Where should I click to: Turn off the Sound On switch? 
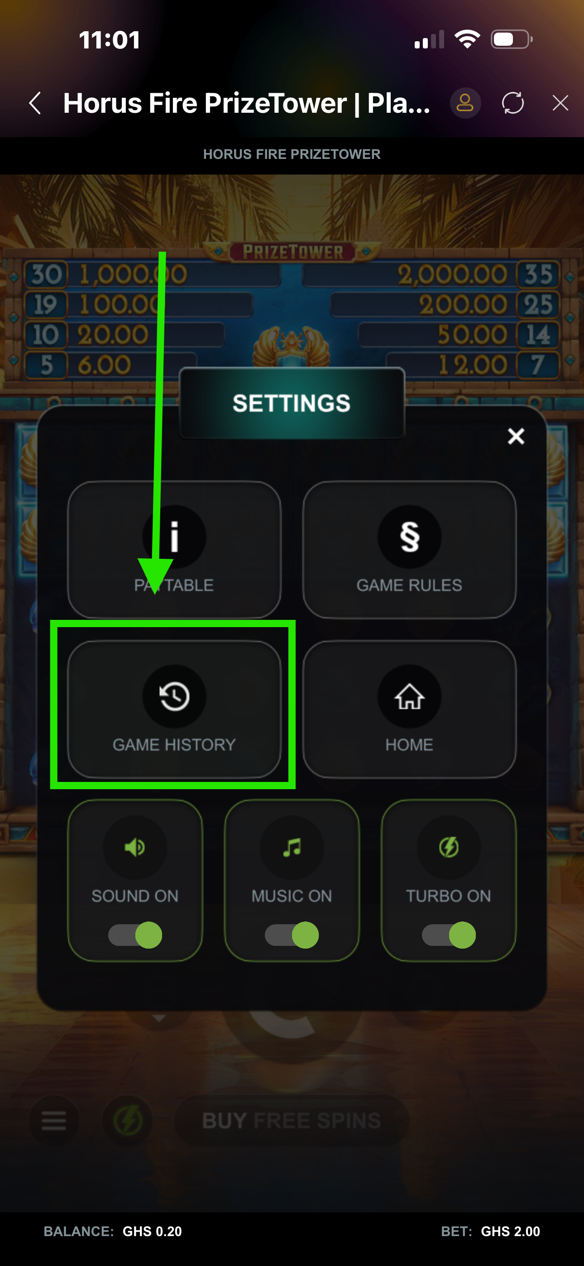(x=135, y=935)
